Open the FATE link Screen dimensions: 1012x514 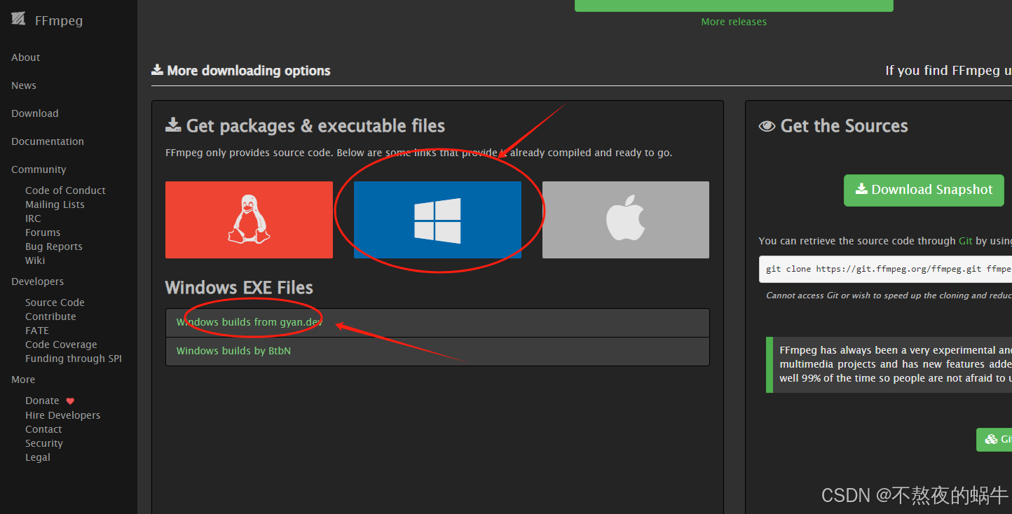[x=37, y=331]
